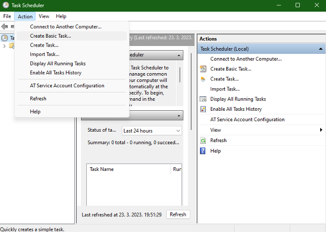The image size is (326, 232).
Task: Click the Create Task icon in Actions pane
Action: pyautogui.click(x=203, y=79)
